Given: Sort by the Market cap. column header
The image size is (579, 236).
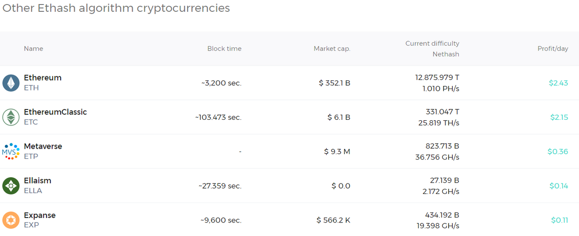Looking at the screenshot, I should [x=332, y=48].
